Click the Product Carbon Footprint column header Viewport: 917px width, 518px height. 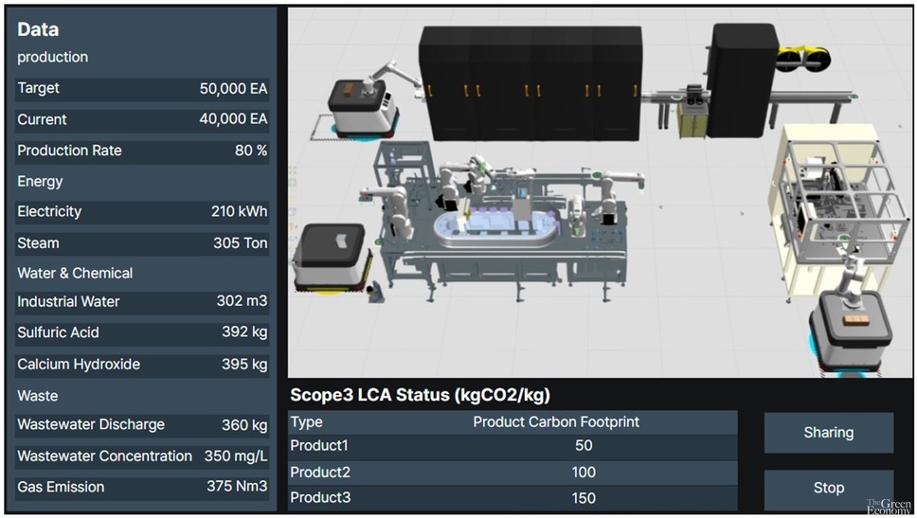click(555, 422)
